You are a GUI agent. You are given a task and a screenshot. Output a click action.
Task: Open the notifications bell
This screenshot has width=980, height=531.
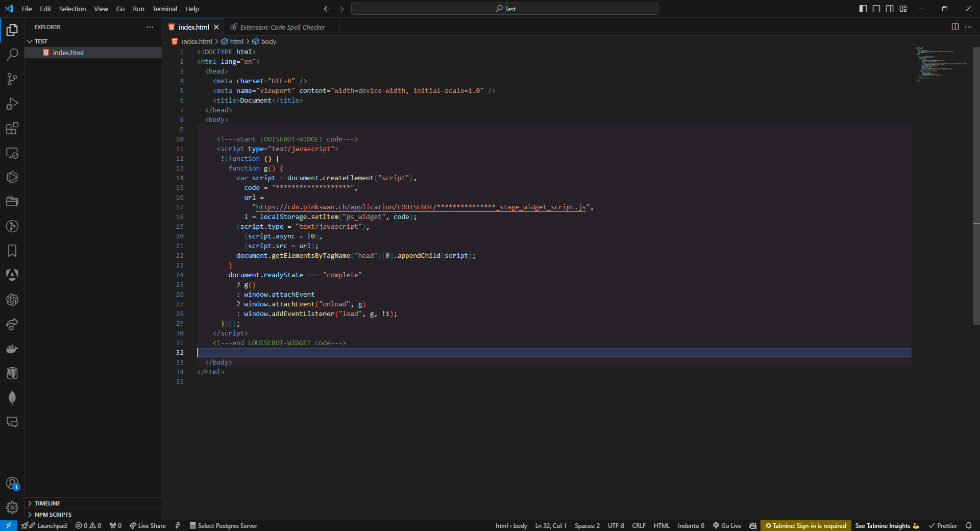[969, 525]
